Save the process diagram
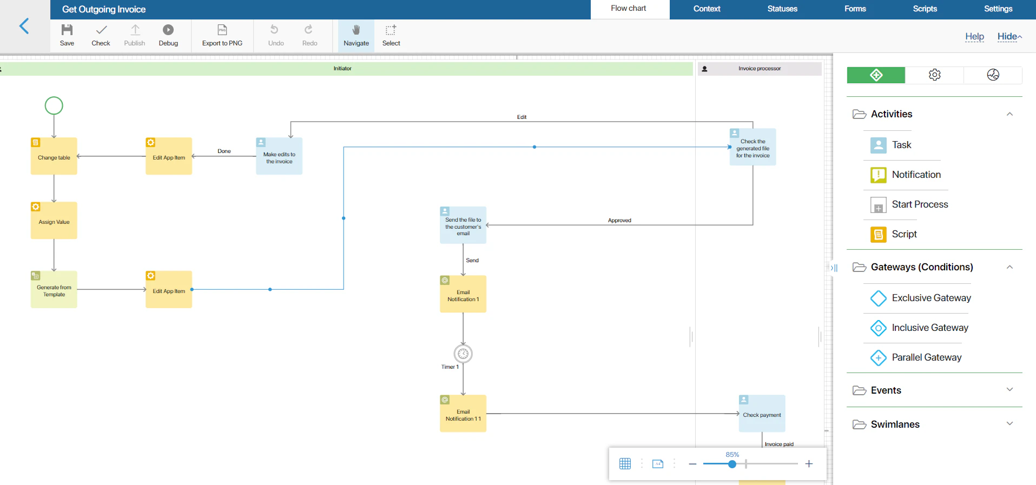The image size is (1036, 485). click(x=67, y=36)
